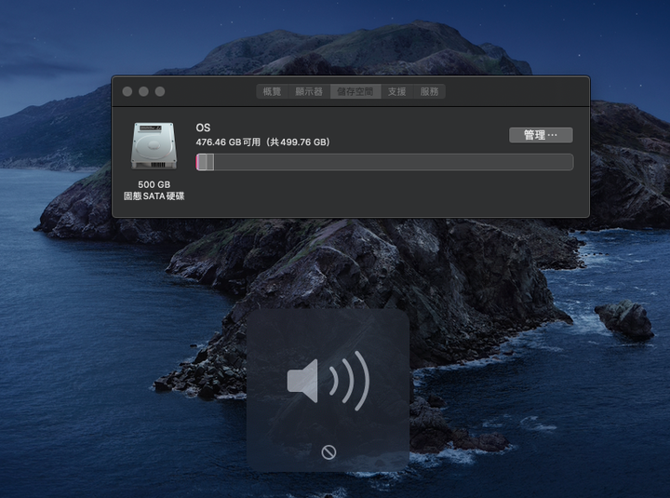Viewport: 670px width, 498px height.
Task: Minimize the window with middle title button
Action: tap(143, 91)
